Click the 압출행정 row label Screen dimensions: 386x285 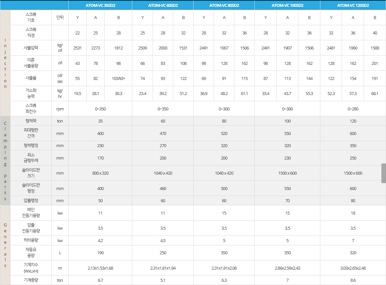click(31, 201)
